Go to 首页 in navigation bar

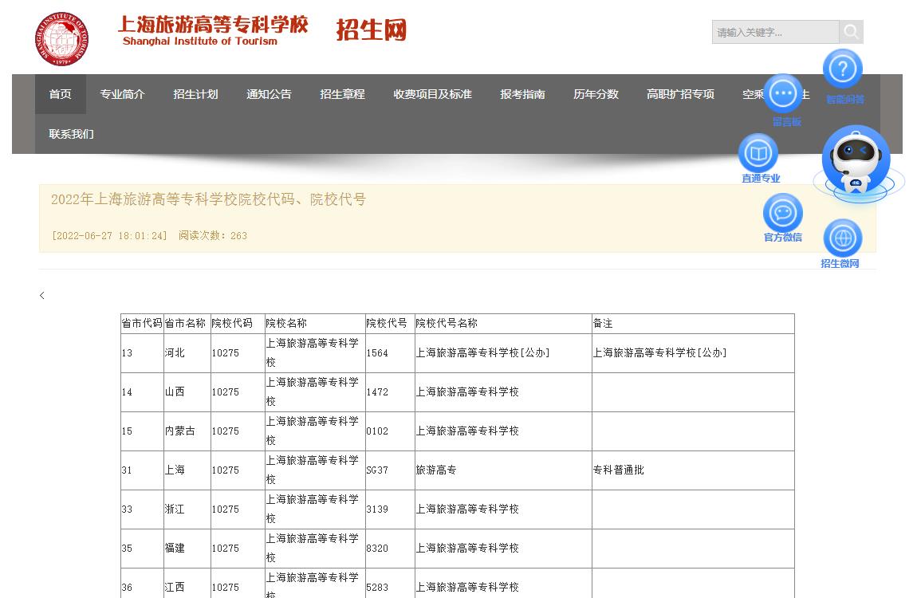tap(61, 94)
